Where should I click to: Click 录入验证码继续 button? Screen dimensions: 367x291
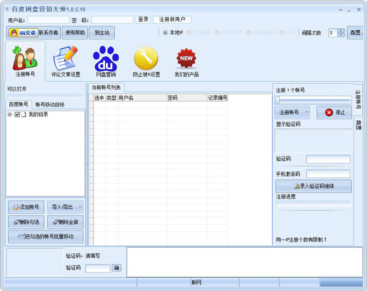(313, 186)
